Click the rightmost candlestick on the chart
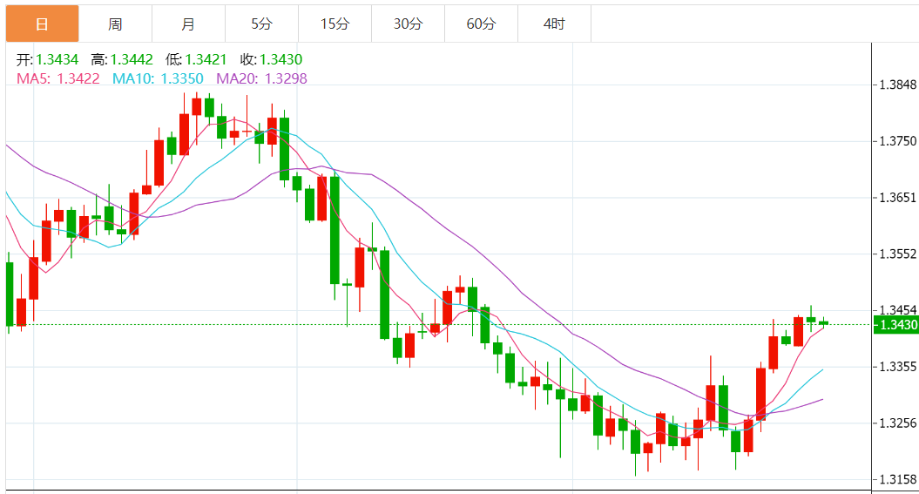 click(x=823, y=322)
